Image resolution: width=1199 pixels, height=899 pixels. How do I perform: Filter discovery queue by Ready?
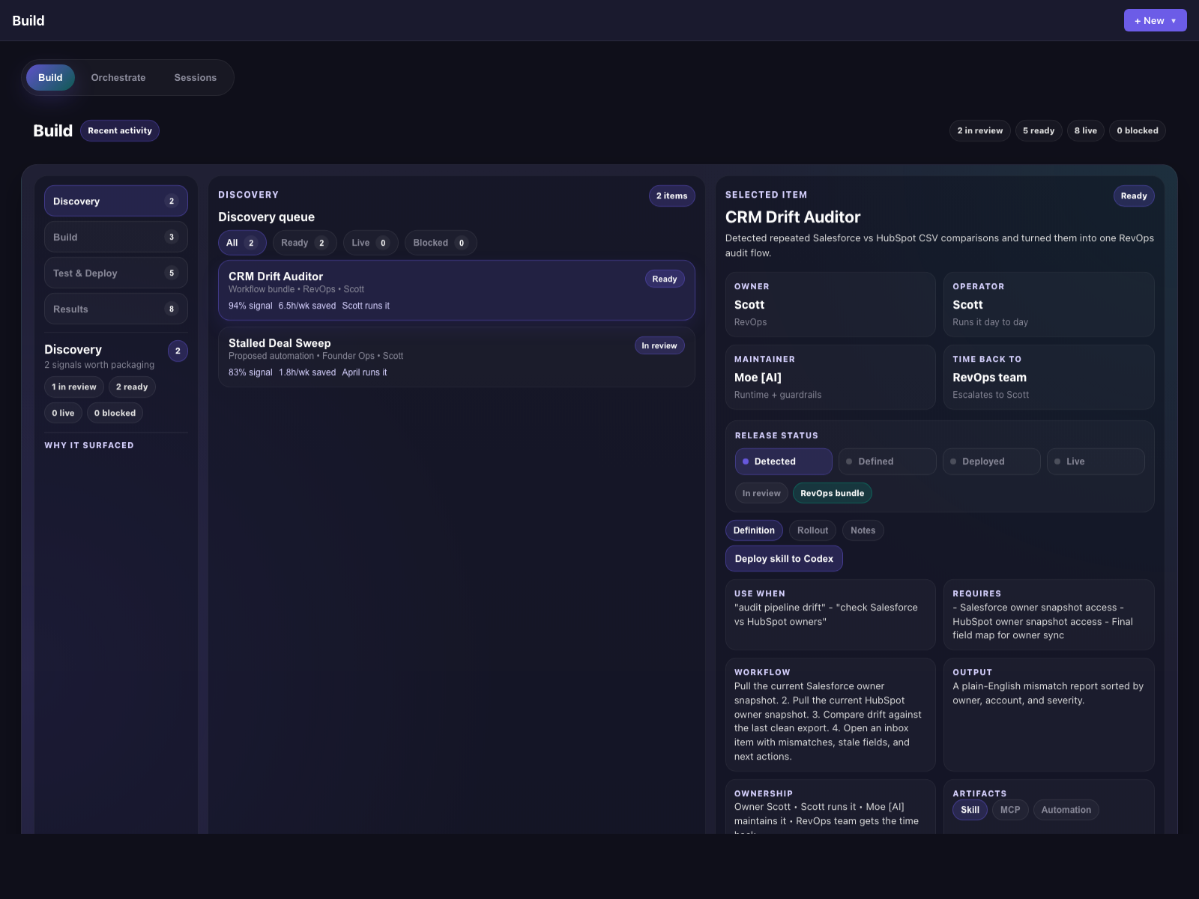(x=305, y=243)
